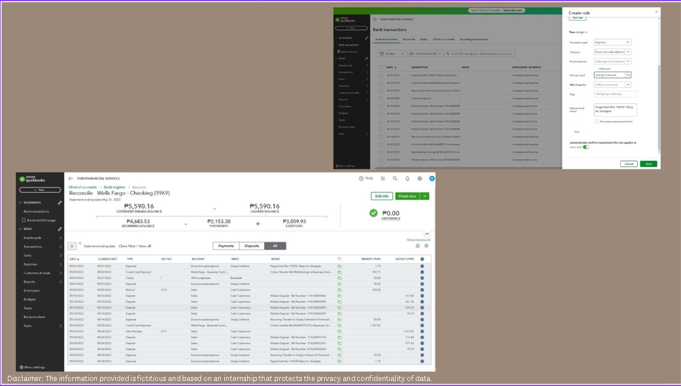The height and width of the screenshot is (386, 681).
Task: Collapse summary header with up chevron
Action: pos(427,233)
